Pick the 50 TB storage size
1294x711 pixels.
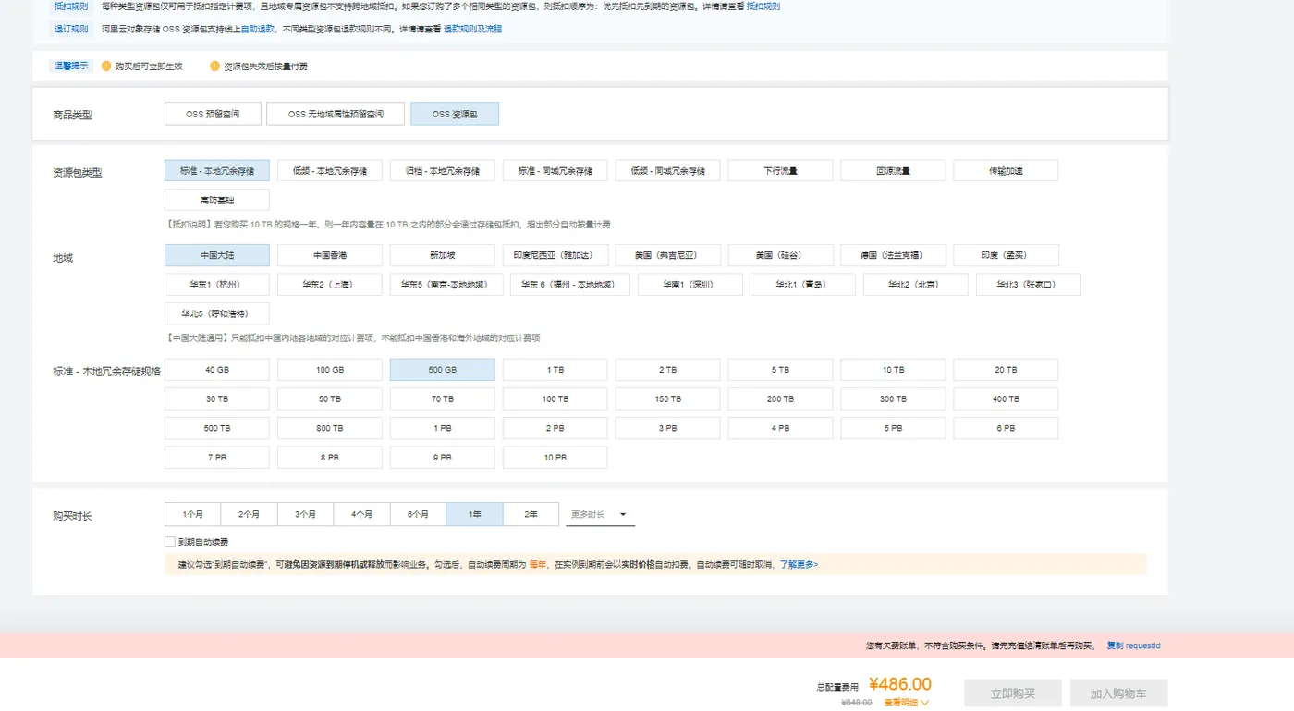(x=330, y=399)
